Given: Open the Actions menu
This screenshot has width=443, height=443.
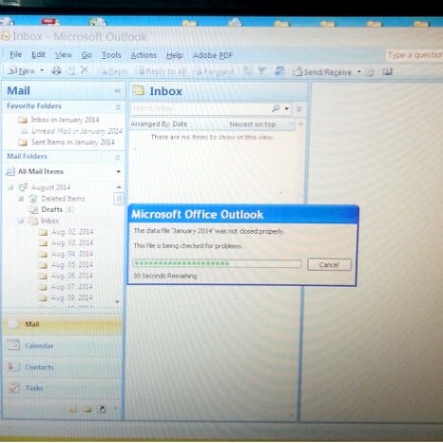Looking at the screenshot, I should tap(144, 55).
